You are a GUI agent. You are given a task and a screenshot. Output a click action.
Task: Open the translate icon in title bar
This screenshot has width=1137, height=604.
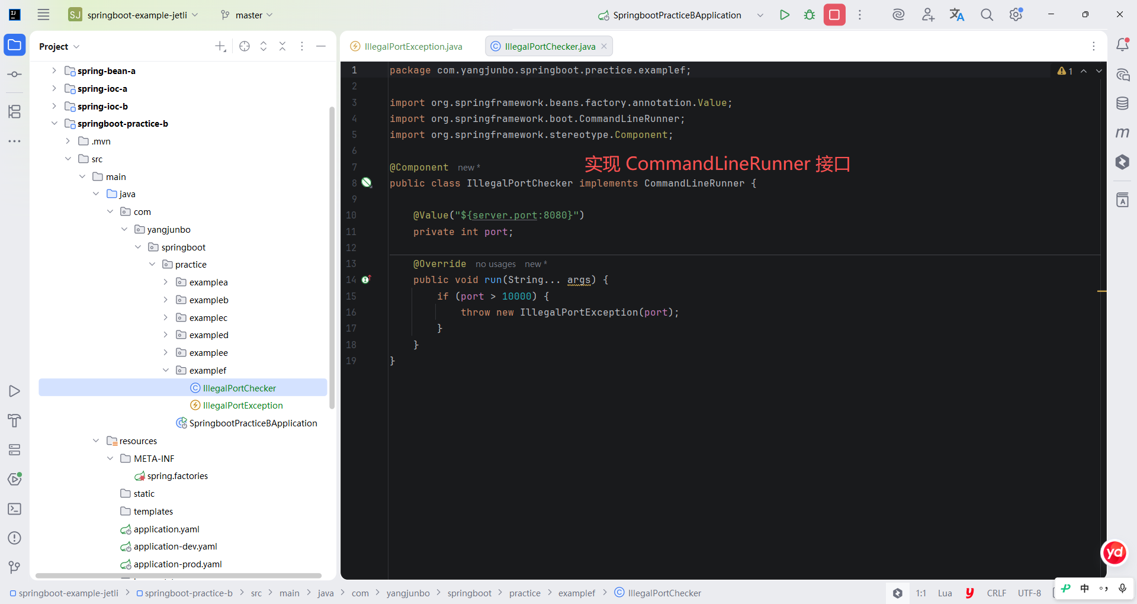tap(957, 15)
